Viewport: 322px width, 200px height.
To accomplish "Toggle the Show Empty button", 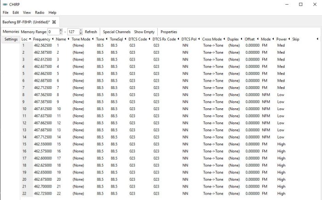I will point(144,32).
